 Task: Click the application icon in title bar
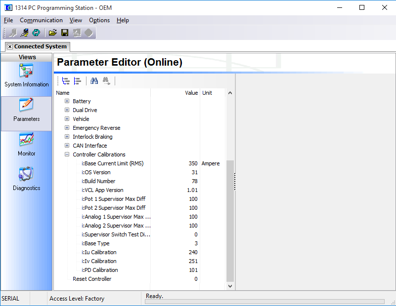pyautogui.click(x=8, y=7)
